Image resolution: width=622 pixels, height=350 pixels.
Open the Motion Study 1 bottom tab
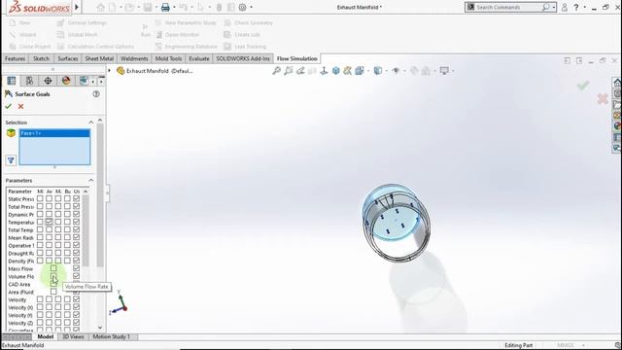point(112,336)
